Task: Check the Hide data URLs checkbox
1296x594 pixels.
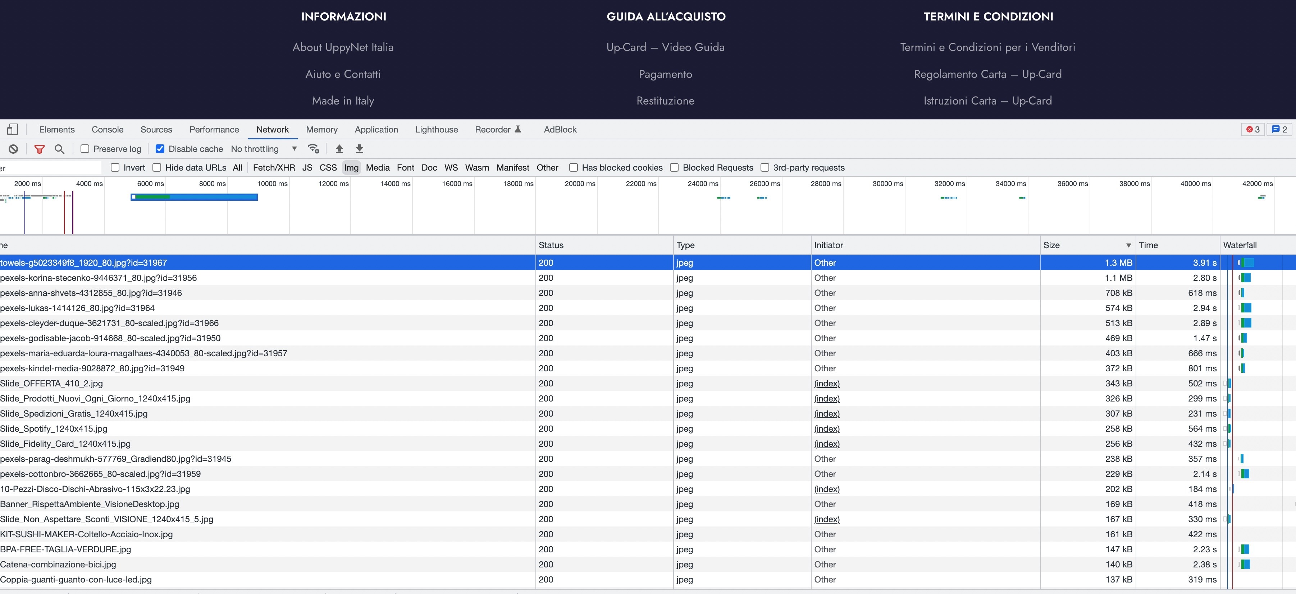Action: [x=157, y=167]
